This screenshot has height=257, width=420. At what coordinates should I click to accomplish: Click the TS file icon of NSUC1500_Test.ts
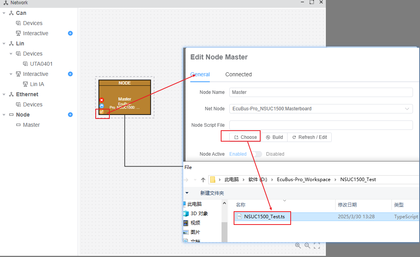239,216
